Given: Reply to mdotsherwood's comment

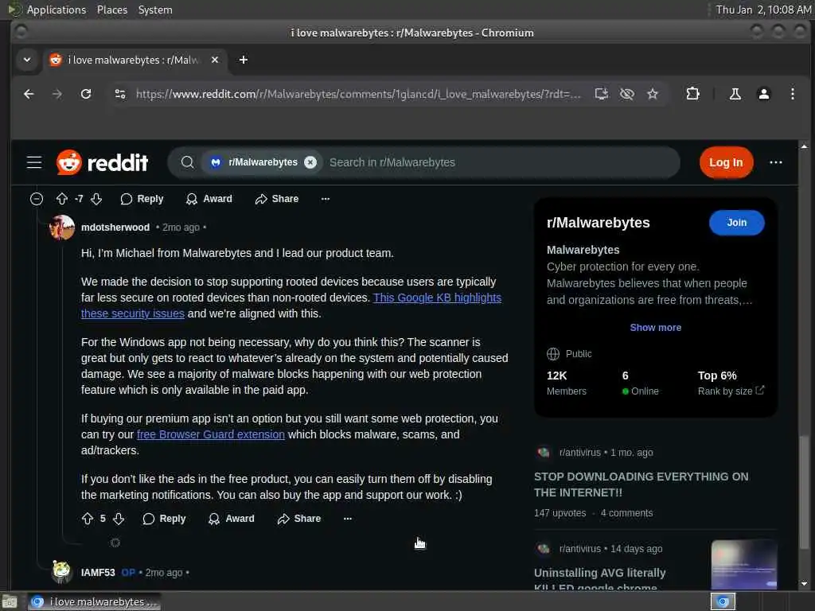Looking at the screenshot, I should click(x=164, y=519).
